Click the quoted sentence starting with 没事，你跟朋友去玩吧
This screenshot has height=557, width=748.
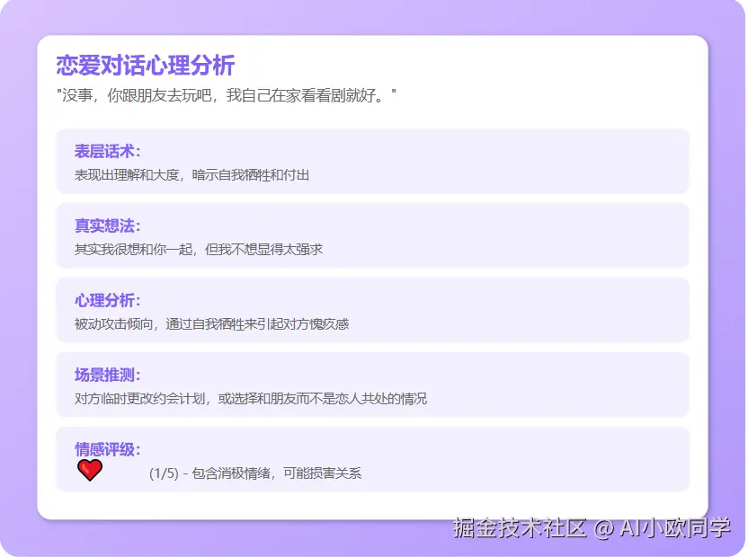pos(227,95)
